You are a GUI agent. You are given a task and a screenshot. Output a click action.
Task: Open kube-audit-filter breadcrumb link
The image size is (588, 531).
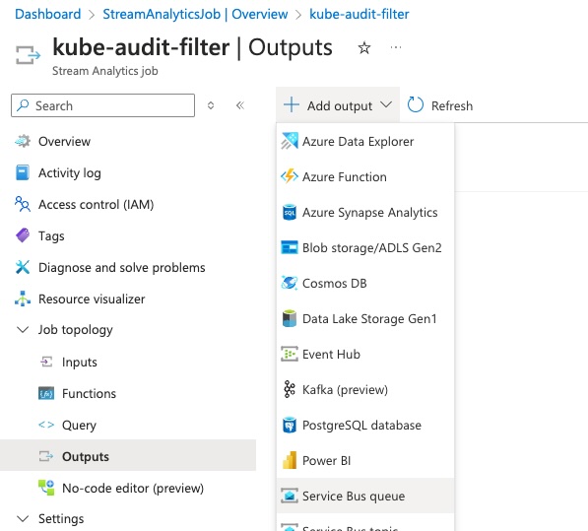(x=359, y=14)
